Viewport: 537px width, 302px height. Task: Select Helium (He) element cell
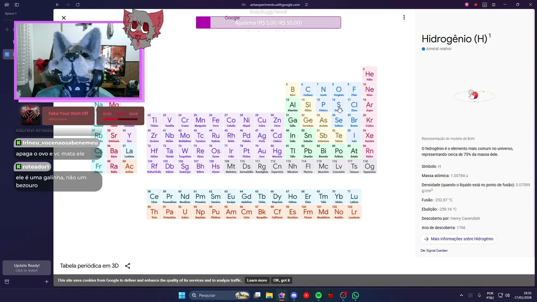[x=369, y=74]
